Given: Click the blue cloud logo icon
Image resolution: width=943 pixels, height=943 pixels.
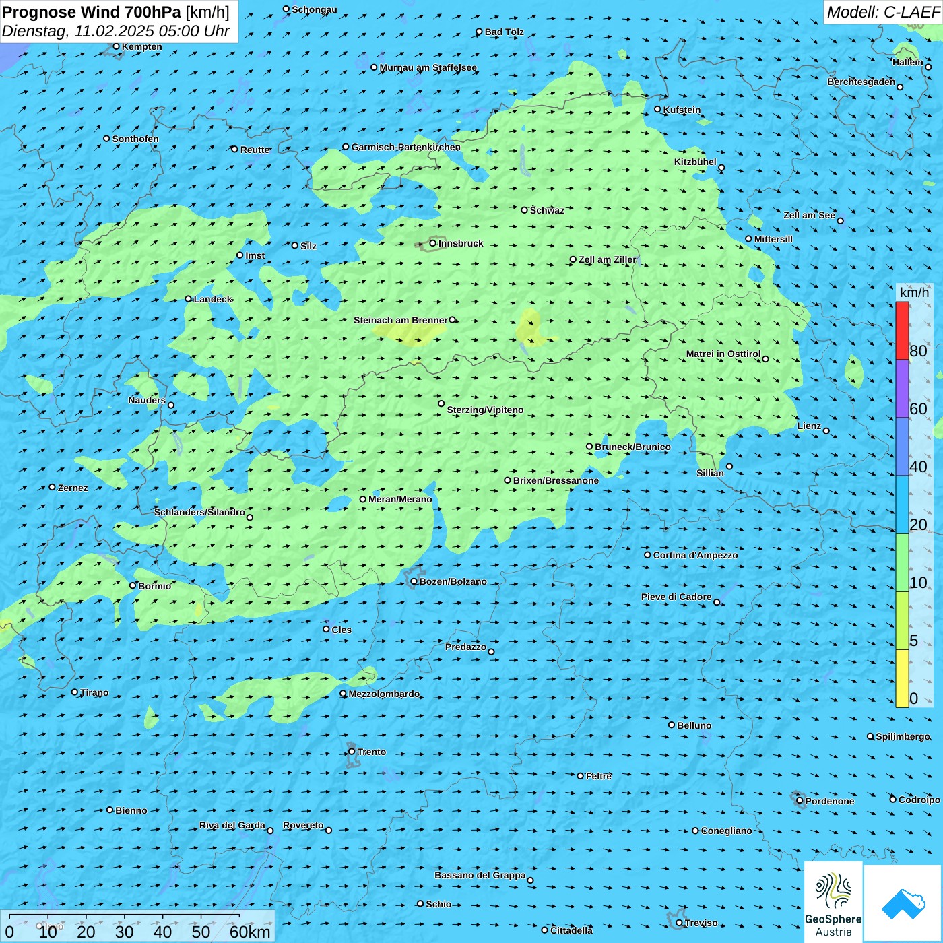Looking at the screenshot, I should 903,903.
